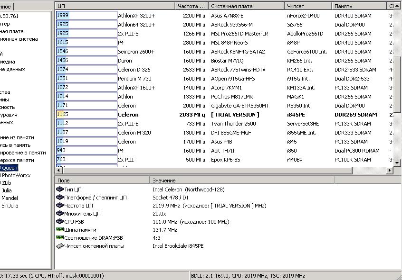
Task: Click the CPU FSB row icon
Action: pos(59,222)
